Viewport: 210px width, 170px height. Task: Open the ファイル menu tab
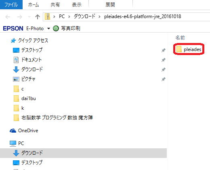tap(11, 4)
